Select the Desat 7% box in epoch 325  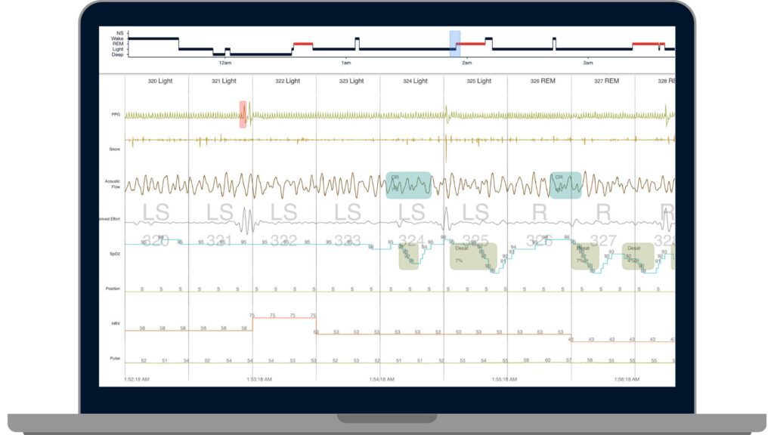473,255
